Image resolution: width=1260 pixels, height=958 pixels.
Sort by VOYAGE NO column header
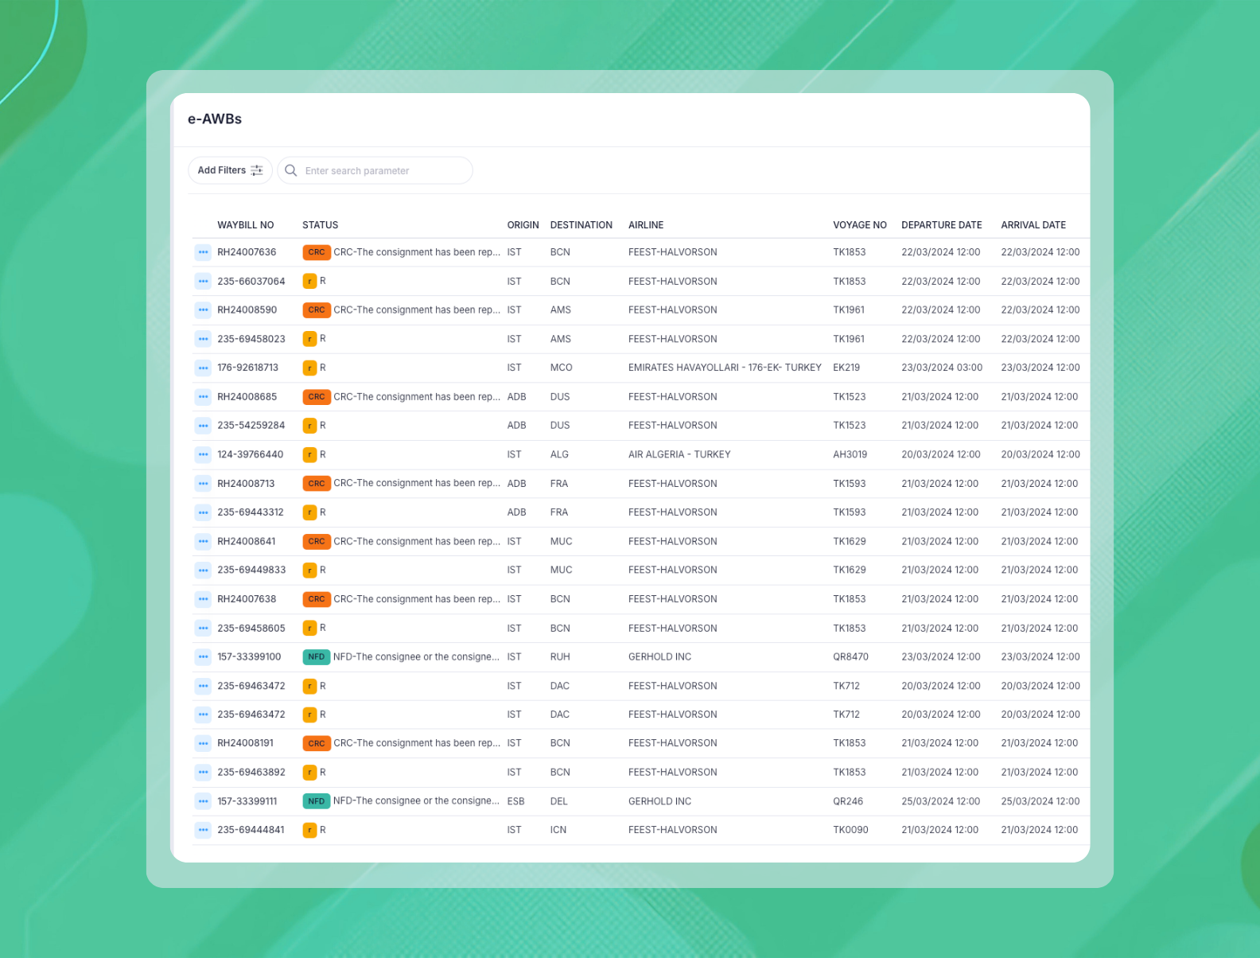pos(860,225)
